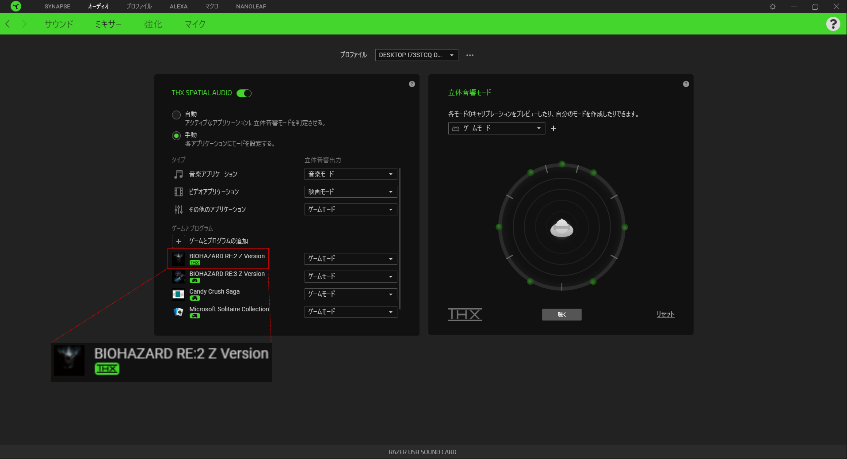847x459 pixels.
Task: Open 映画モード dropdown for video applications
Action: pos(351,192)
